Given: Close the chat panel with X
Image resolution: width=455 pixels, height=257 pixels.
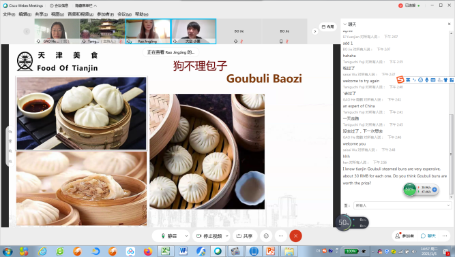Looking at the screenshot, I should pyautogui.click(x=449, y=24).
